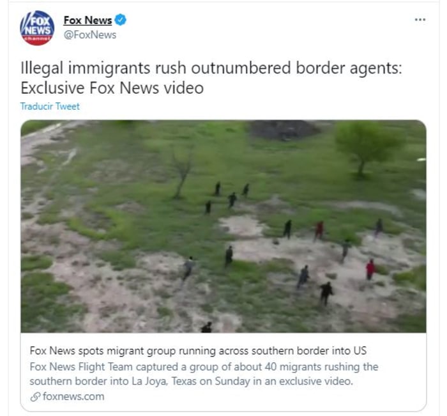447x416 pixels.
Task: Open the three-dot tweet options menu
Action: (420, 19)
